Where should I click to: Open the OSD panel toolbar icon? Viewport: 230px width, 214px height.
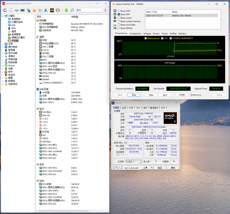tap(52, 10)
